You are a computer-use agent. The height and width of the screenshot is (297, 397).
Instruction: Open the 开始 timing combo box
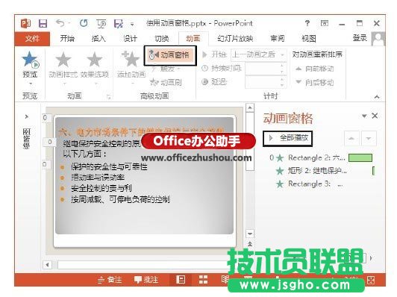[x=258, y=54]
